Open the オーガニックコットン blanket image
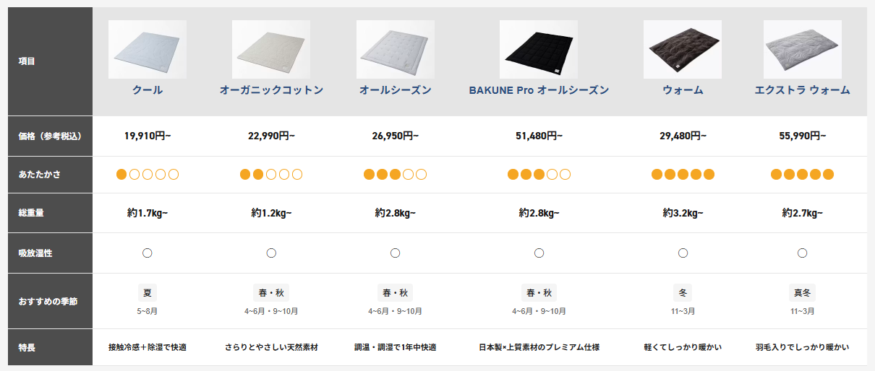This screenshot has height=371, width=875. point(271,49)
